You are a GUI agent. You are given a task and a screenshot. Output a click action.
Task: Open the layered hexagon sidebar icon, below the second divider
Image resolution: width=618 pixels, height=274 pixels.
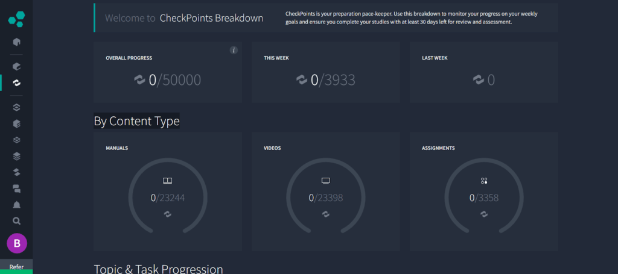click(16, 107)
